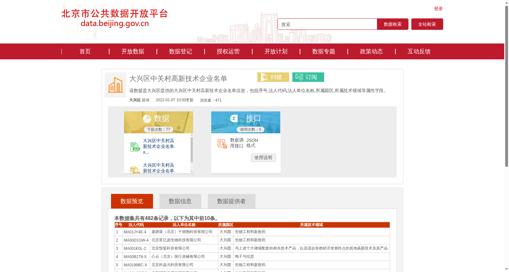Click the green XLS file icon
Image resolution: width=509 pixels, height=272 pixels.
(135, 147)
